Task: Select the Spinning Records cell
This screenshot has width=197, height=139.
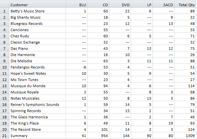Action: point(37,111)
